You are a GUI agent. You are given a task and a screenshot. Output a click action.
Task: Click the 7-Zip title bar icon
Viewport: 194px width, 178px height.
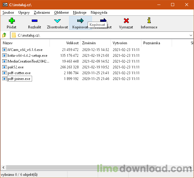pos(5,5)
